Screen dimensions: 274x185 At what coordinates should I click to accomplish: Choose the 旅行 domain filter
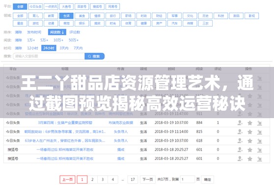[113, 16]
